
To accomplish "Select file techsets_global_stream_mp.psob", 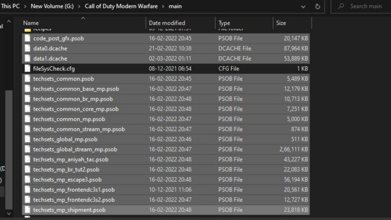I will pos(75,149).
